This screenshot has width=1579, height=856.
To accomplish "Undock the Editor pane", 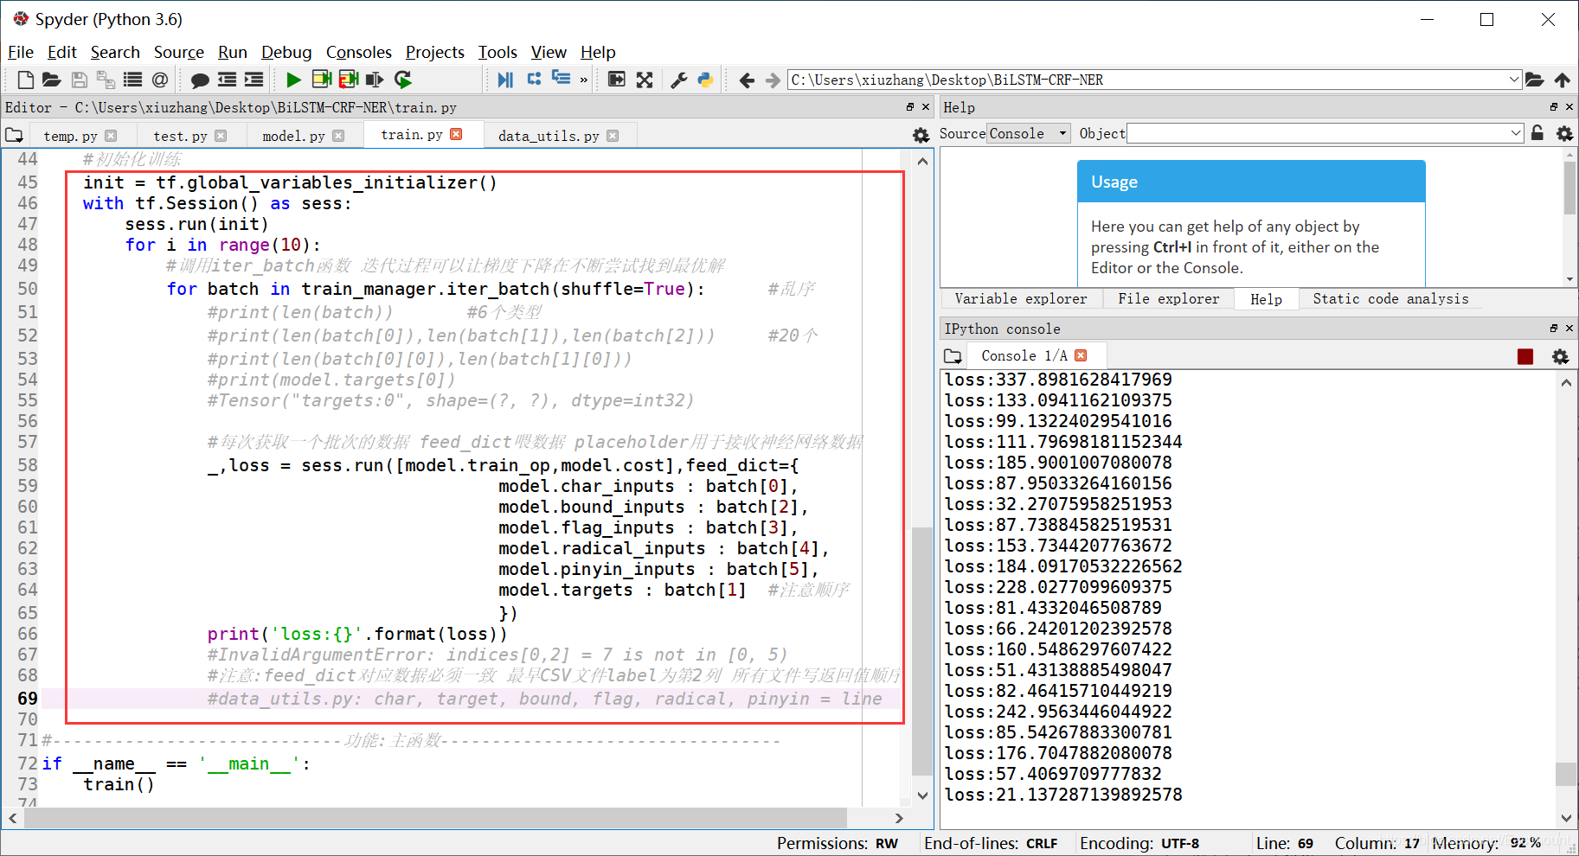I will coord(910,107).
